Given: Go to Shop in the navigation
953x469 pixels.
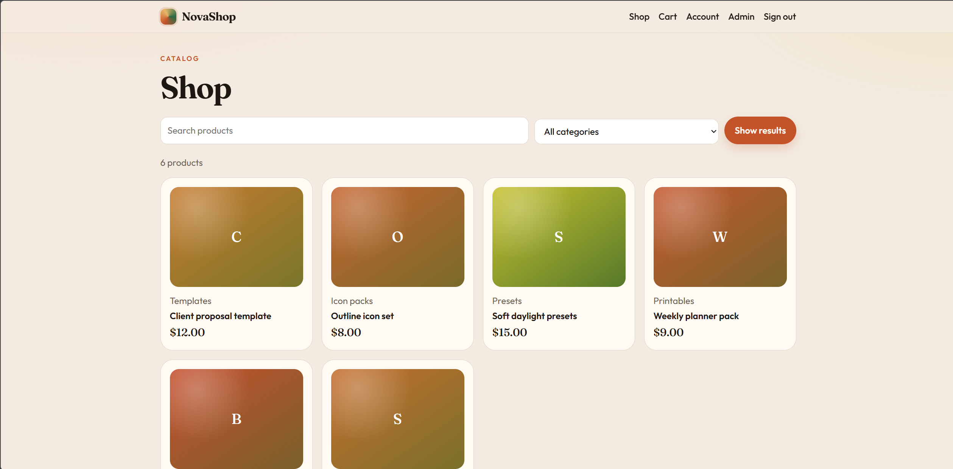Looking at the screenshot, I should [x=639, y=17].
